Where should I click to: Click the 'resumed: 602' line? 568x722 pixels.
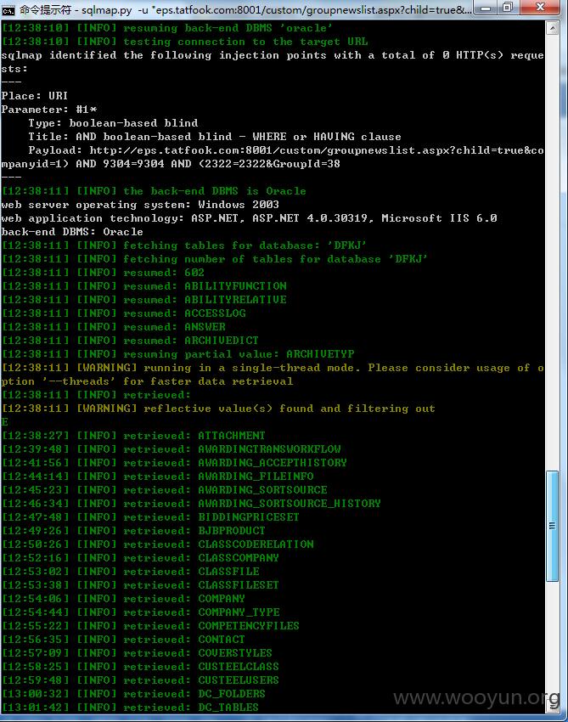coord(103,273)
